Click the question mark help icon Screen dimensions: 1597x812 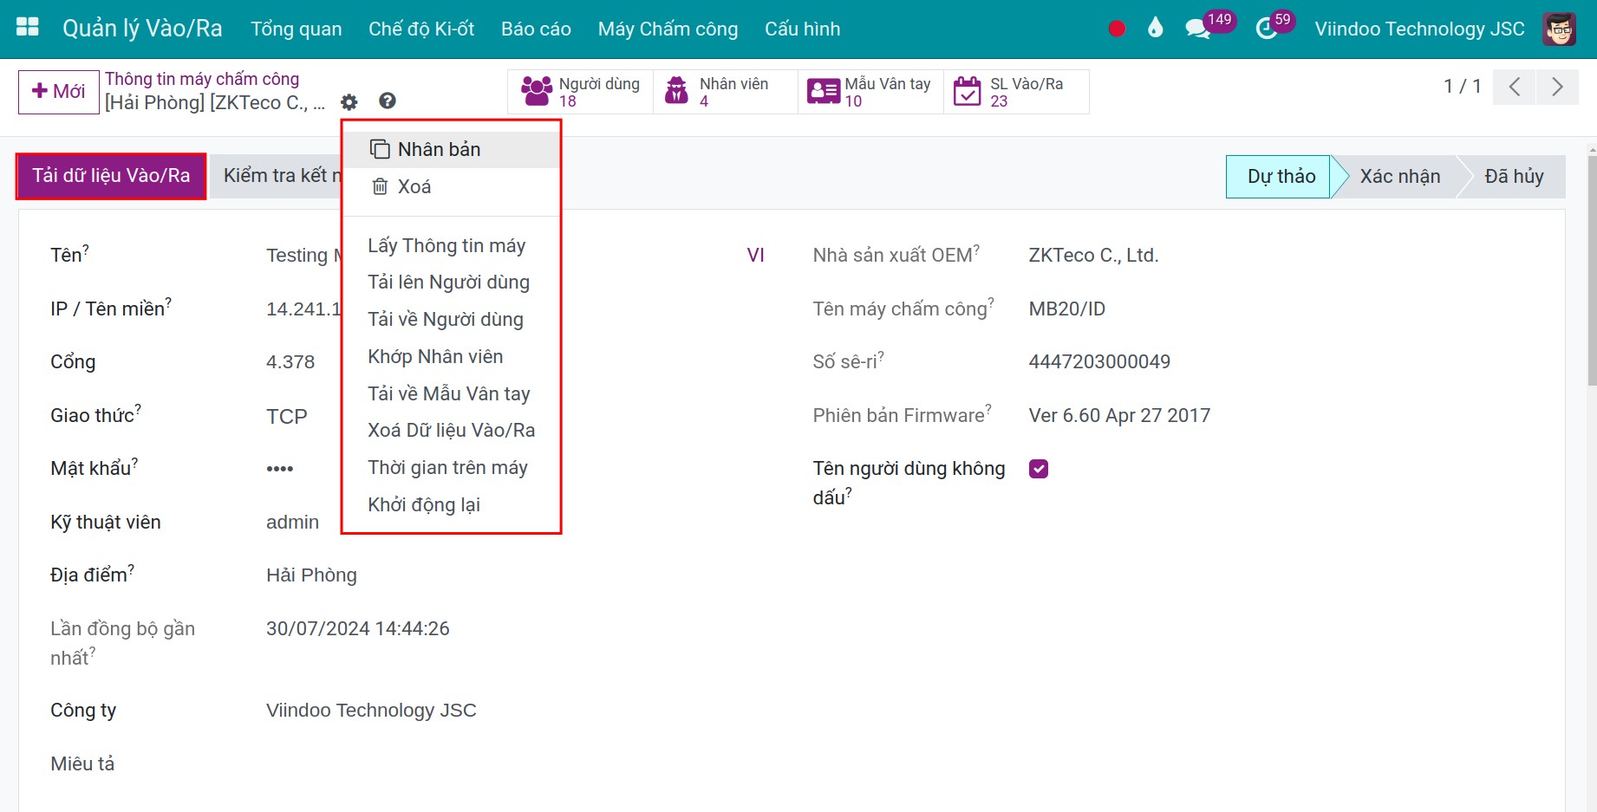pyautogui.click(x=388, y=101)
